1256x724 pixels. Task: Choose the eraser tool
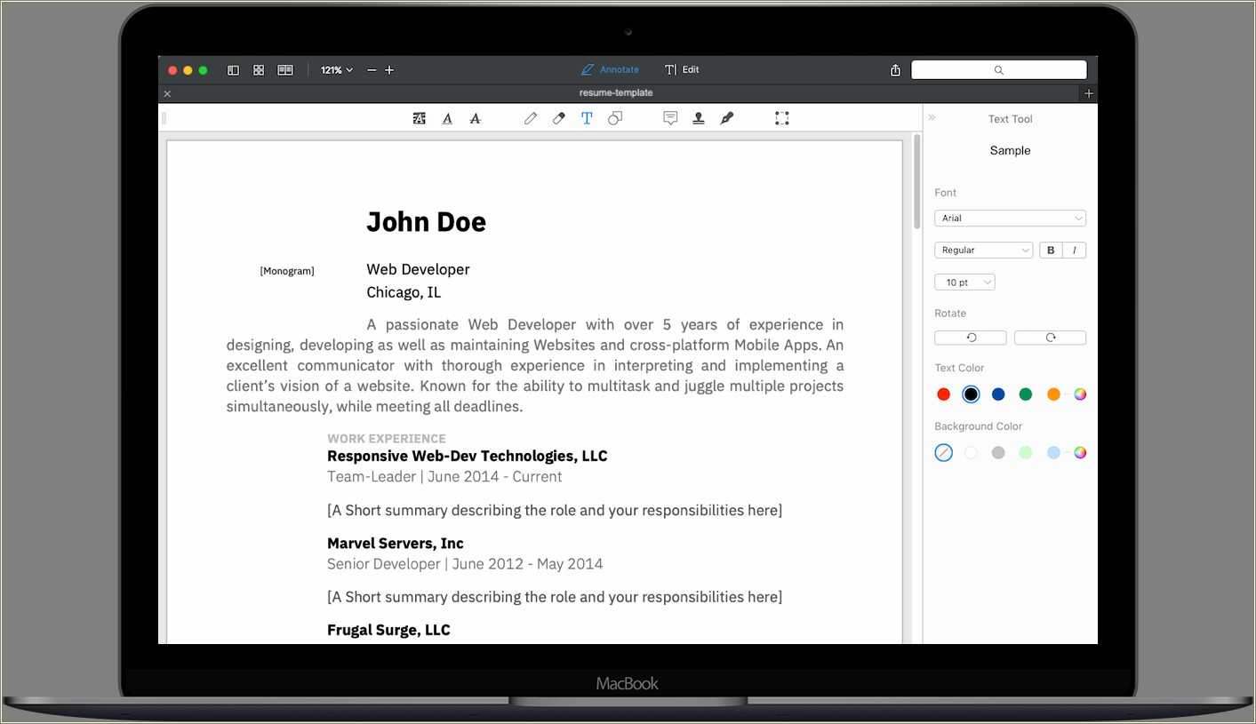[558, 118]
